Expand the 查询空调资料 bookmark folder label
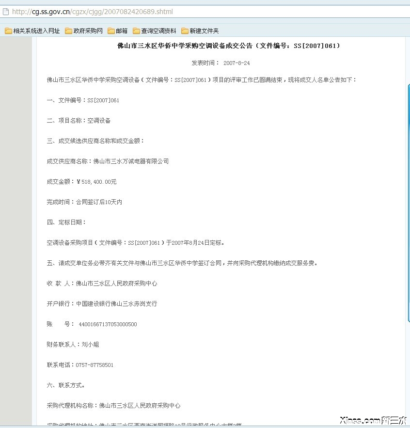410x428 pixels. (158, 31)
